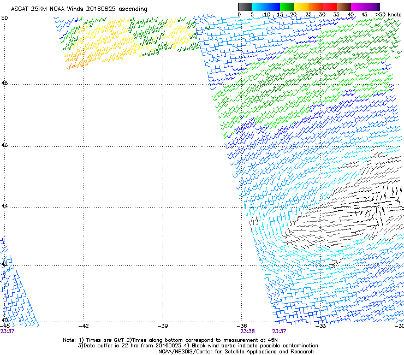Click the ASCAT 25KM NOAA Winds title
The width and height of the screenshot is (404, 355).
(x=79, y=9)
